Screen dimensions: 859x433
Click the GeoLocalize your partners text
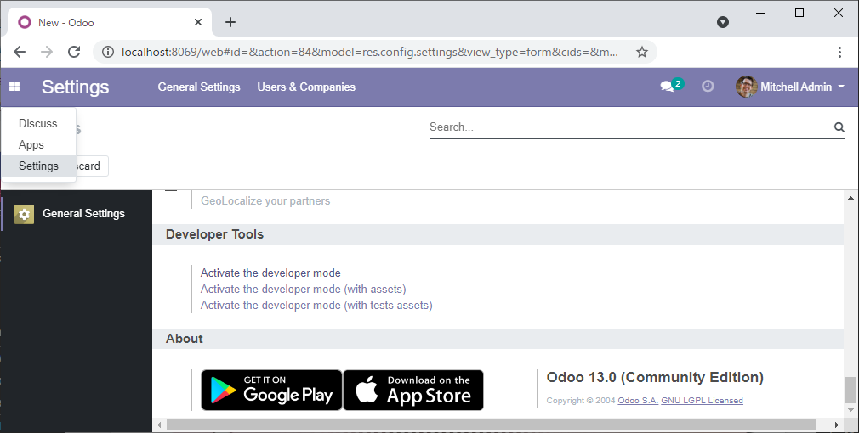[265, 201]
